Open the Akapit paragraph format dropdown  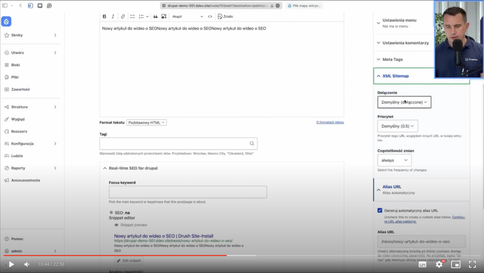point(187,16)
